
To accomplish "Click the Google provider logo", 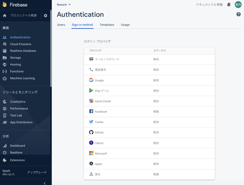I will 91,80.
